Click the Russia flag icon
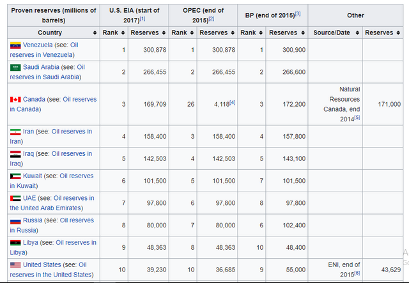 point(15,221)
